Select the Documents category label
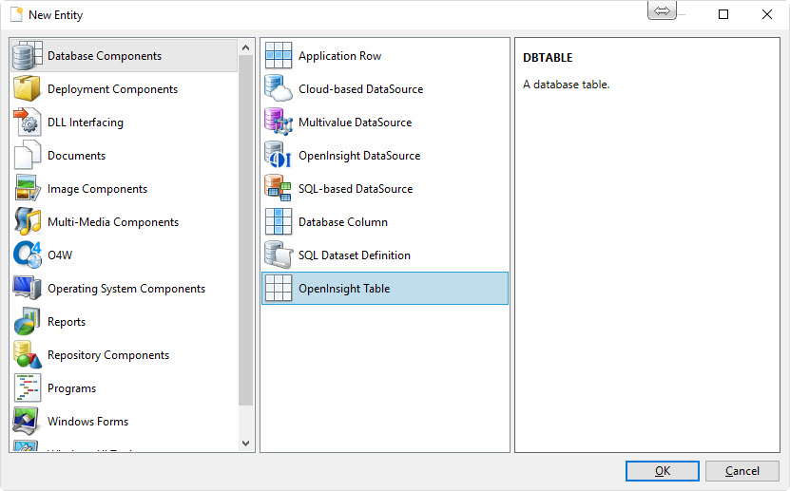 pos(76,156)
